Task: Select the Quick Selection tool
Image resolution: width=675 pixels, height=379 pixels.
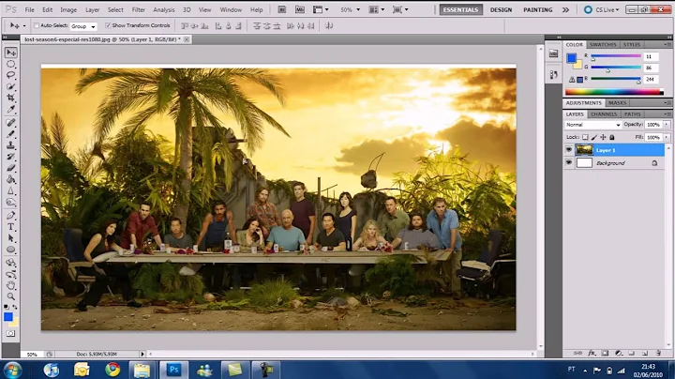Action: pos(11,86)
